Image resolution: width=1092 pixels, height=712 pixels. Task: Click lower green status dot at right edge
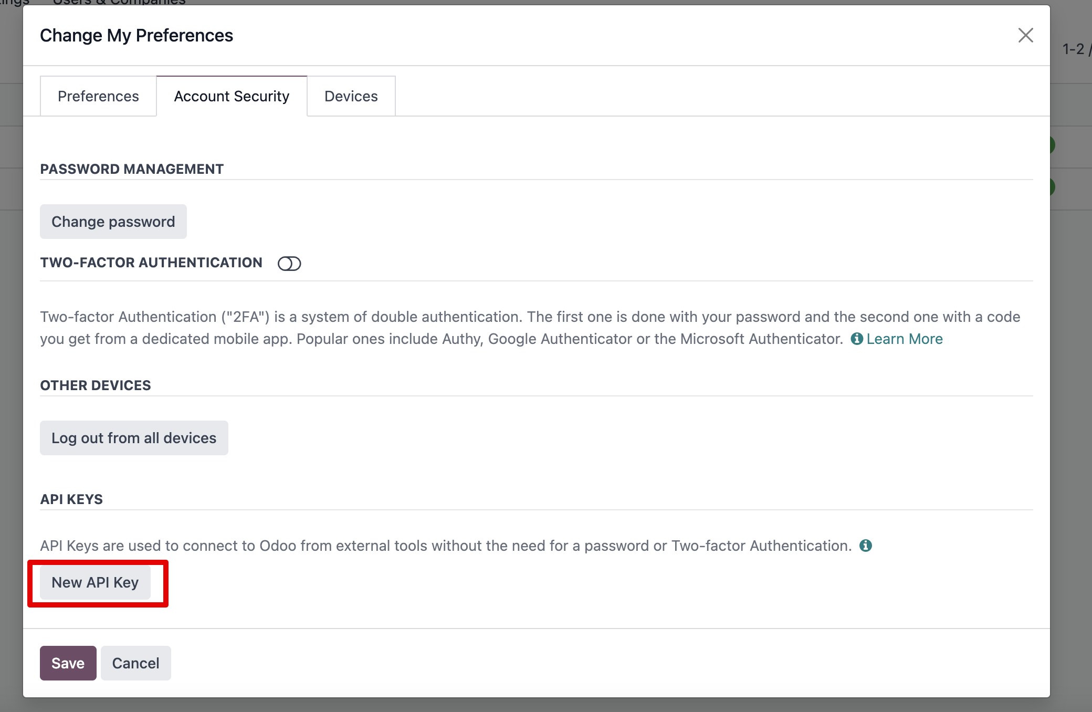click(x=1053, y=187)
